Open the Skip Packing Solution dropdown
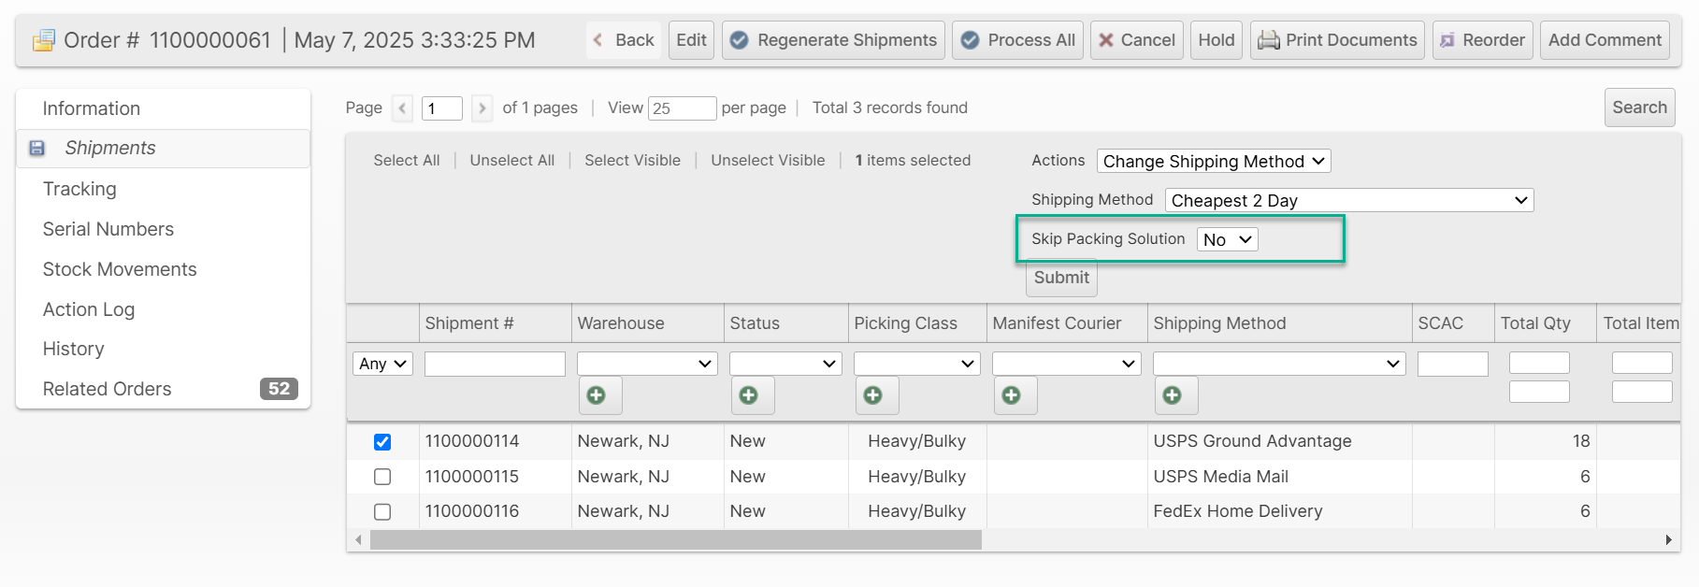 [1227, 240]
